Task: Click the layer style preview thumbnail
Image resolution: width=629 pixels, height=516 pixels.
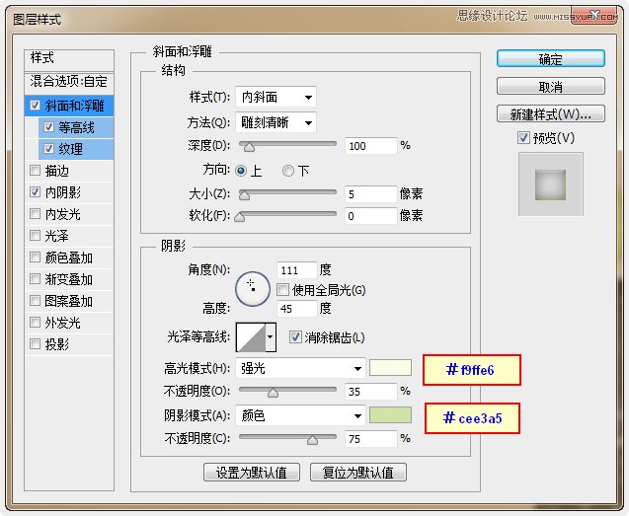Action: pyautogui.click(x=551, y=184)
